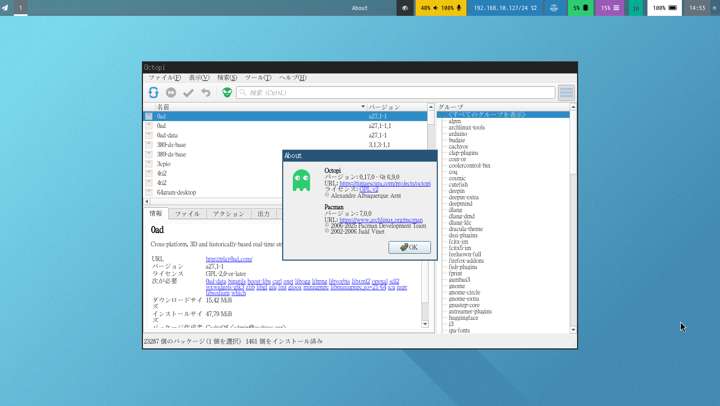Click the checkmark apply transaction icon
Screen dimensions: 720x406
[x=188, y=93]
